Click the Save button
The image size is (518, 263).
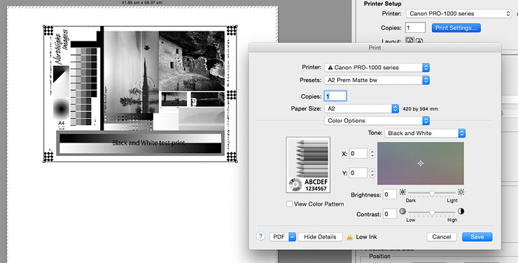[477, 236]
